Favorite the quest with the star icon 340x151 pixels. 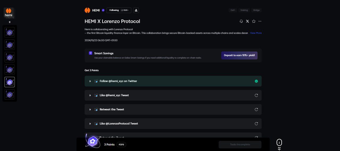[x=254, y=21]
